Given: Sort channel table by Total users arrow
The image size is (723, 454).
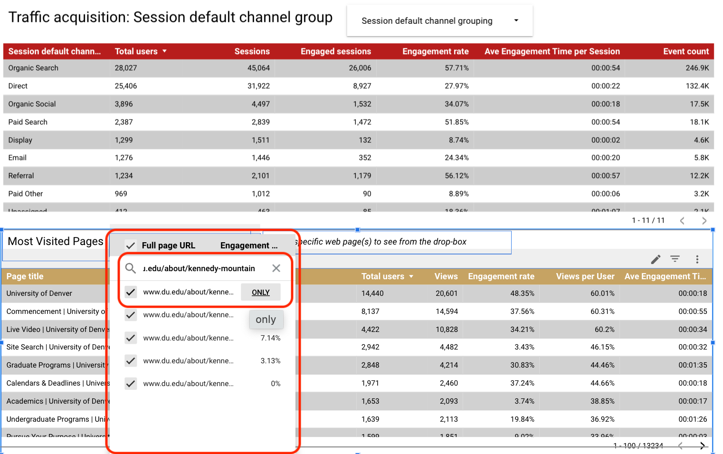Looking at the screenshot, I should click(x=164, y=51).
